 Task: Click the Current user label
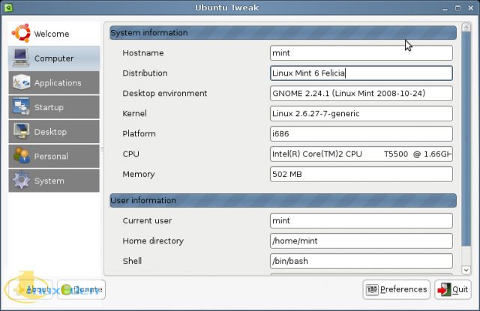(147, 220)
